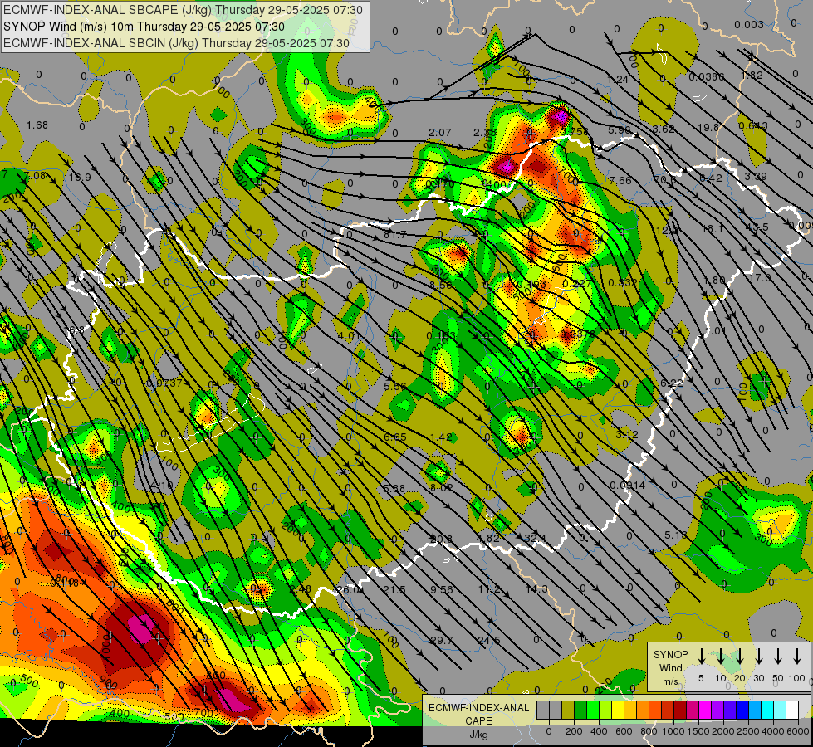This screenshot has width=813, height=747.
Task: Pick the yellow-green CAPE legend swatch
Action: (605, 710)
